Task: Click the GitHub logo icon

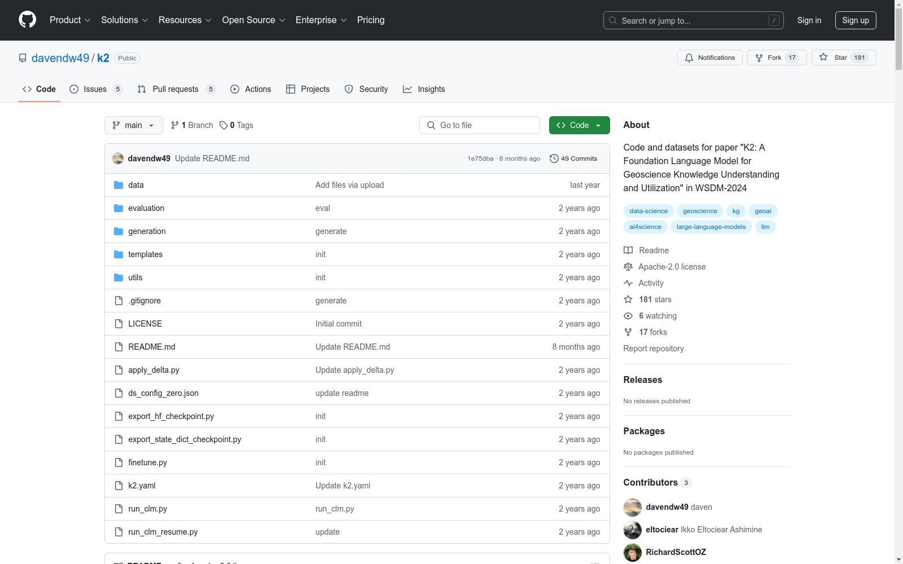Action: [x=27, y=20]
